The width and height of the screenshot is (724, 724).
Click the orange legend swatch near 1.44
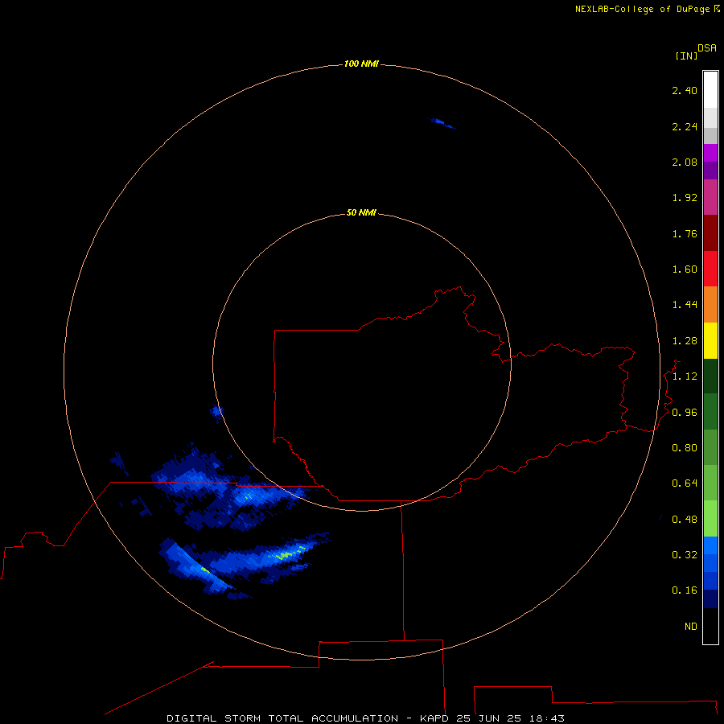pyautogui.click(x=710, y=305)
